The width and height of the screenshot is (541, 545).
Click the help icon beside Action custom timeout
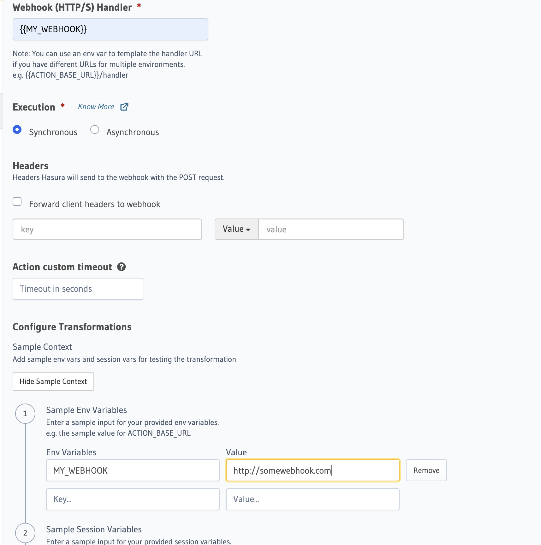[x=122, y=267]
